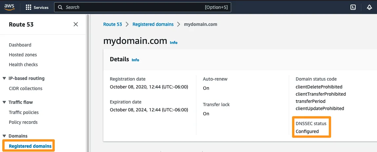
Task: Open Health checks page
Action: [x=23, y=65]
